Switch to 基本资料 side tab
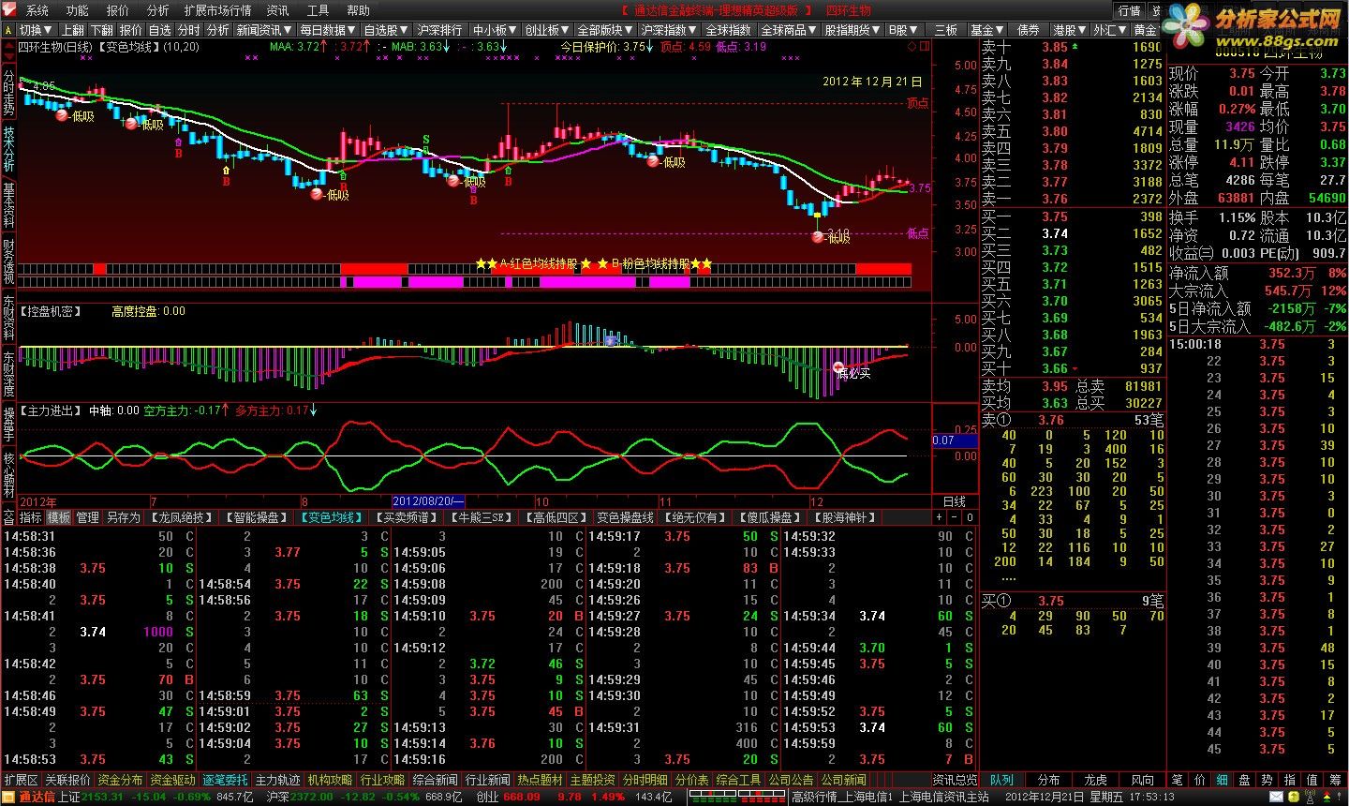Image resolution: width=1349 pixels, height=806 pixels. (x=8, y=205)
